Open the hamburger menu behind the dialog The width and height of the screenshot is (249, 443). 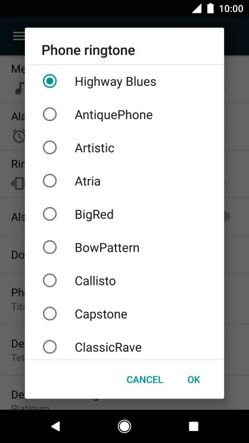(18, 36)
